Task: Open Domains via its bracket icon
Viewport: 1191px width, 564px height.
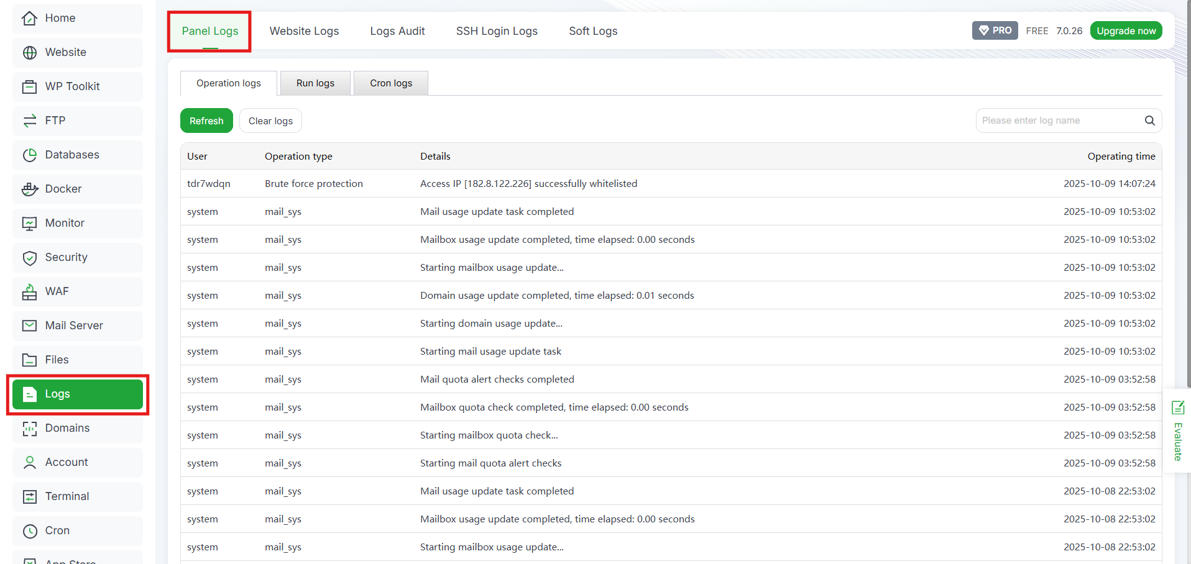Action: (x=29, y=429)
